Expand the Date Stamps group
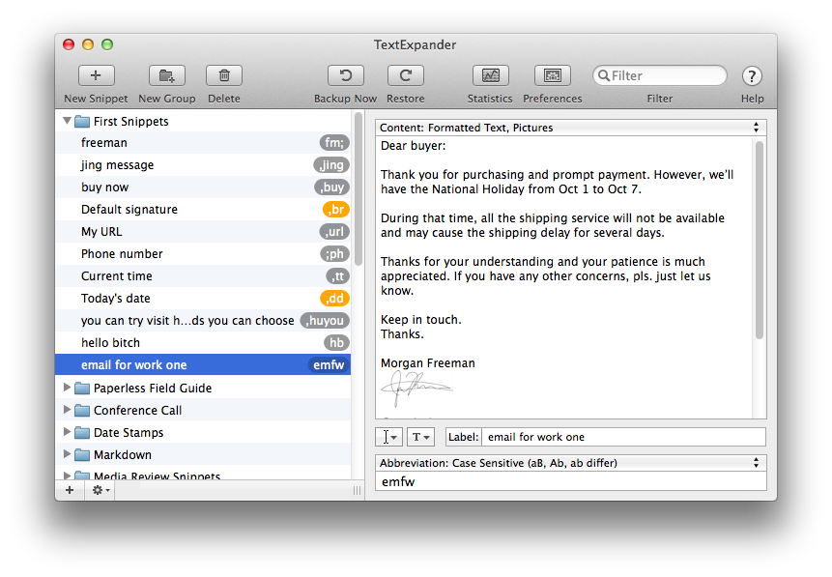Screen dimensions: 832x577 (67, 432)
